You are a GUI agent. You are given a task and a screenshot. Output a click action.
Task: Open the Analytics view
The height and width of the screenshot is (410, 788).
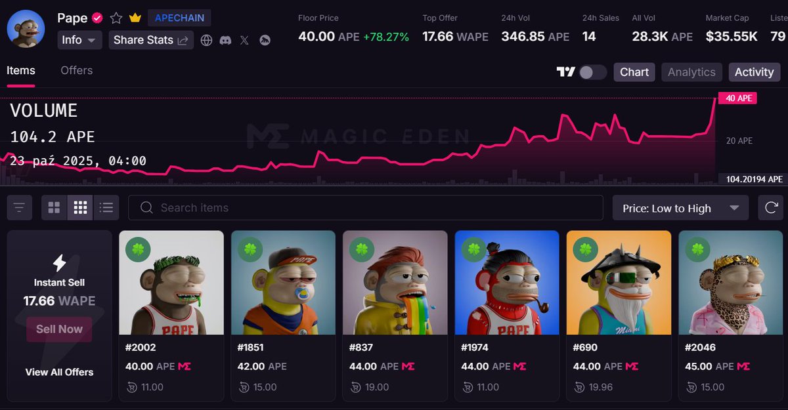click(x=691, y=72)
